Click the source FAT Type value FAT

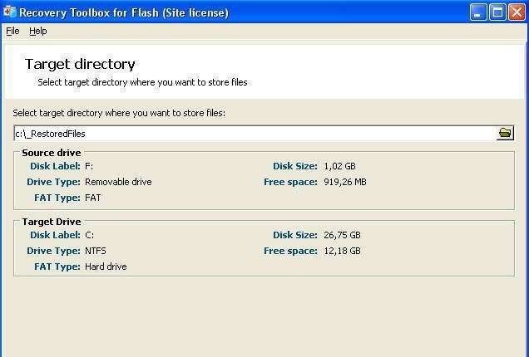pos(93,198)
